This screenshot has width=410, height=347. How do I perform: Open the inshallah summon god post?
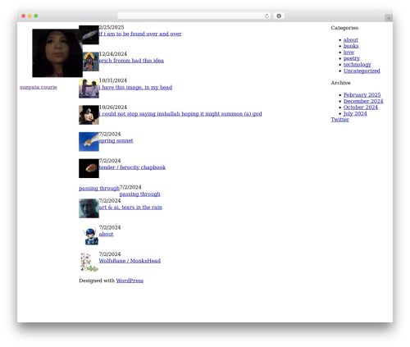tap(180, 114)
